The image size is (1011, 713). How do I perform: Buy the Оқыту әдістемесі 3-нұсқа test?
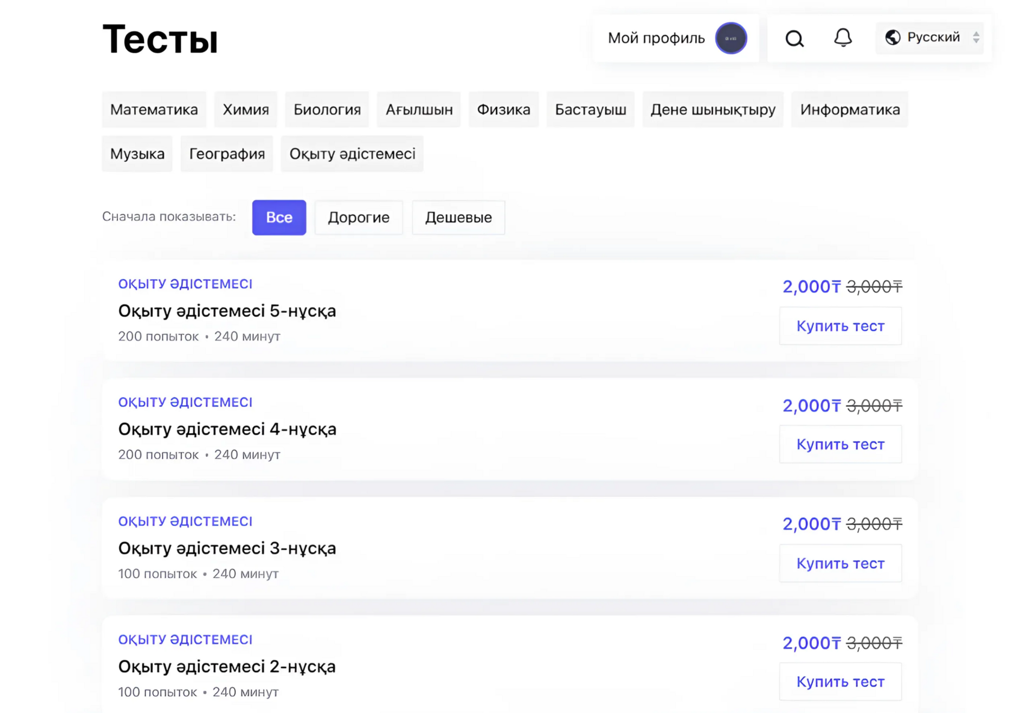pos(840,563)
